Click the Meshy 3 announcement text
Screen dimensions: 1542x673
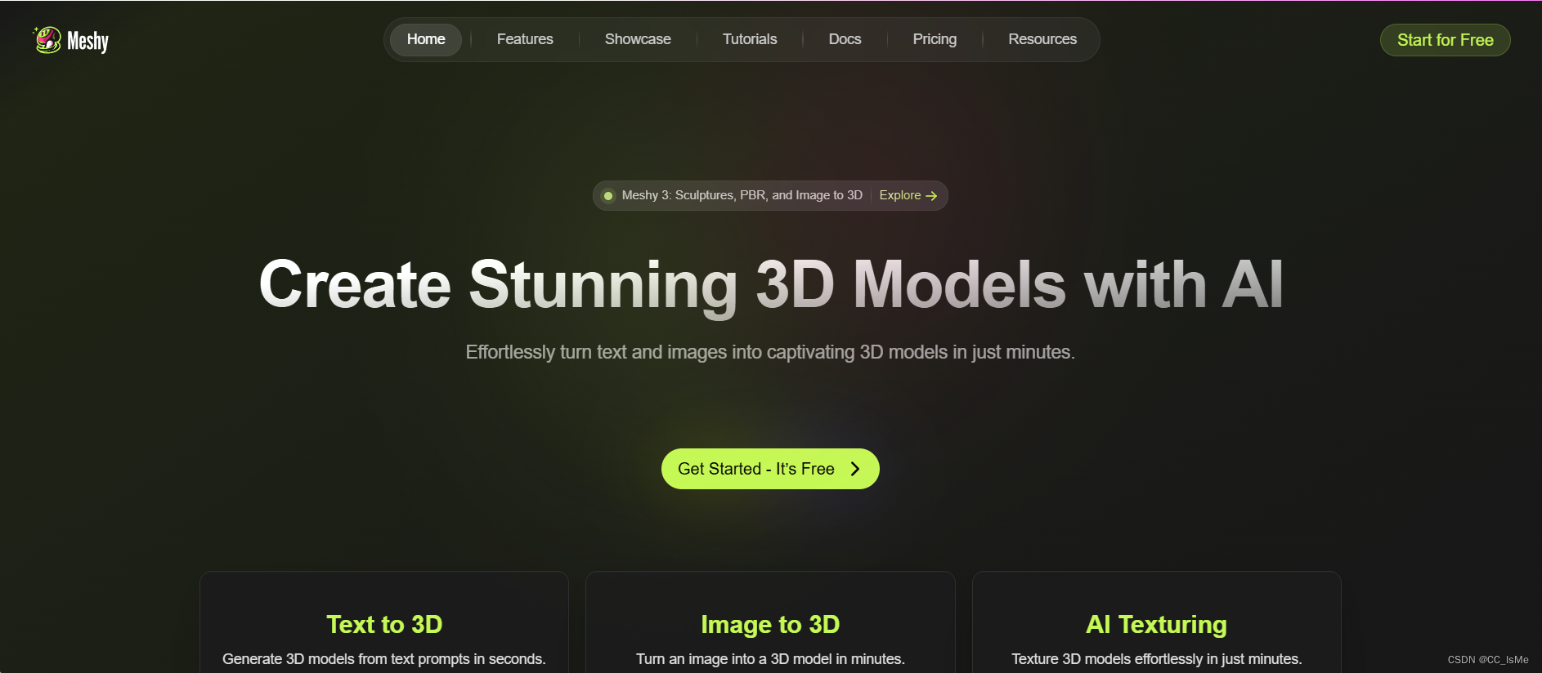tap(742, 195)
